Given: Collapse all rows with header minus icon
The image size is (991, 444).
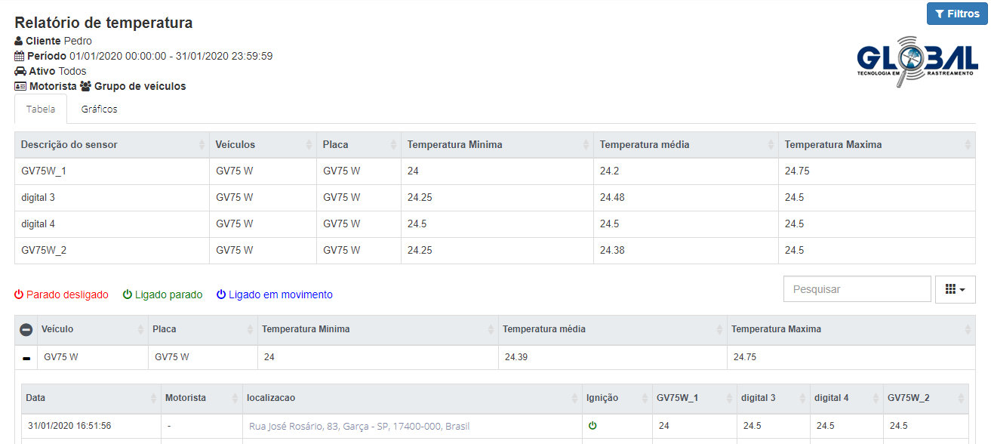Looking at the screenshot, I should pos(26,330).
